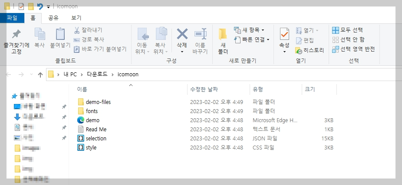This screenshot has height=185, width=402.
Task: Select 잘라내기 (Cut) scissors icon
Action: [x=77, y=30]
